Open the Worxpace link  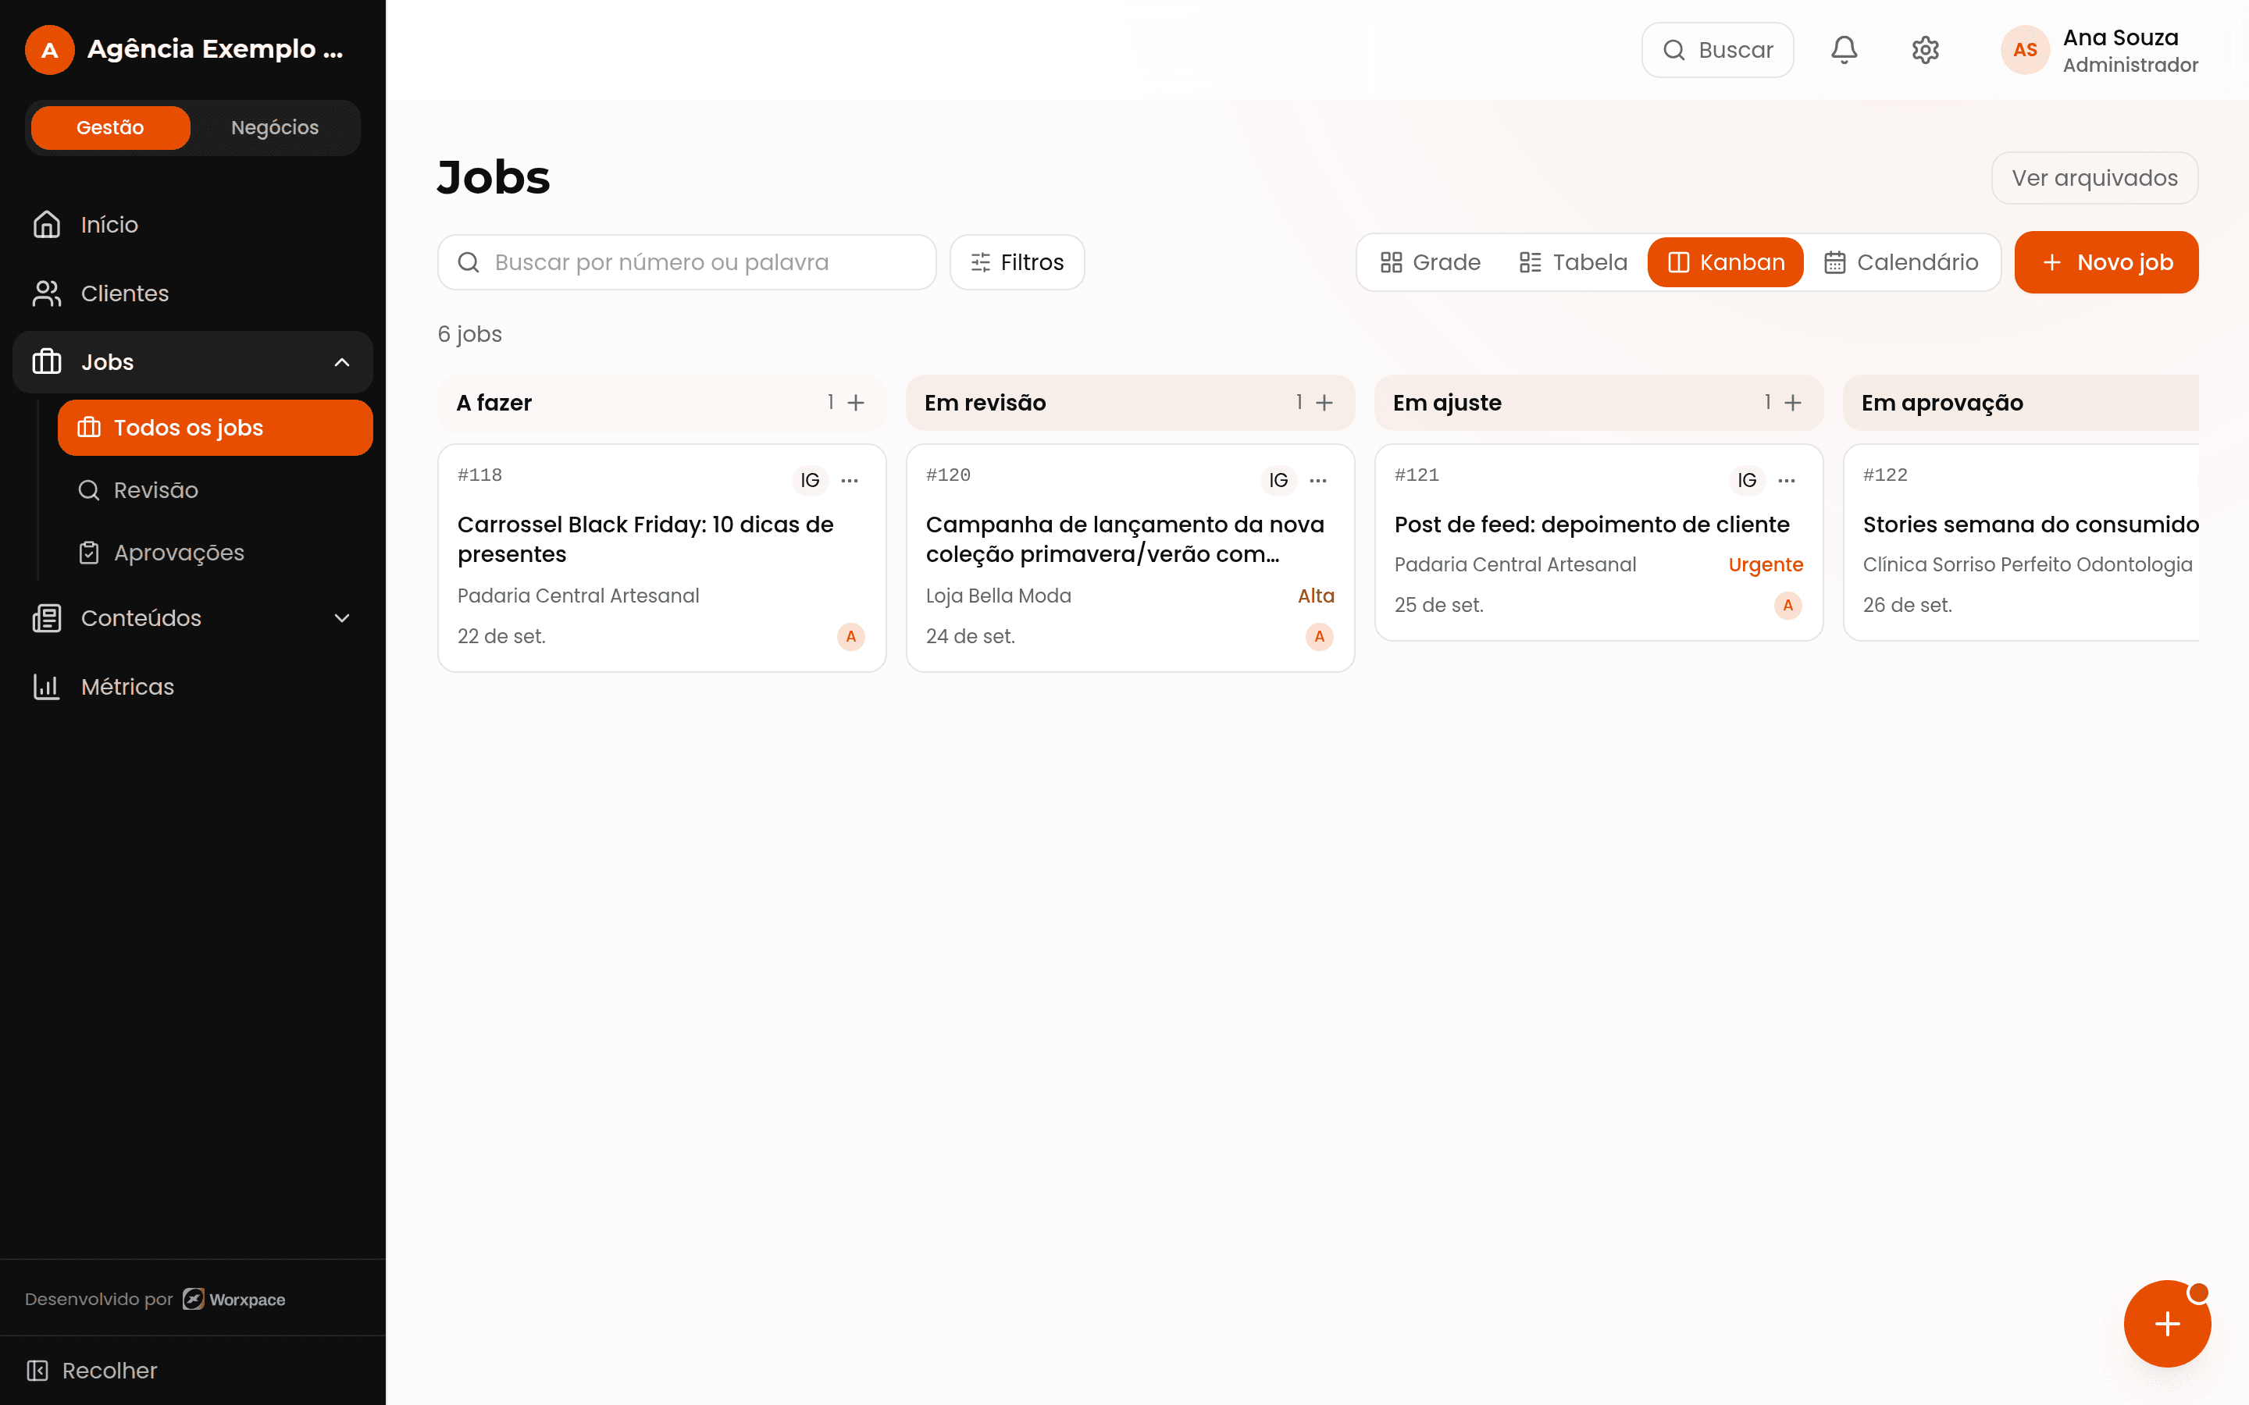pos(234,1299)
